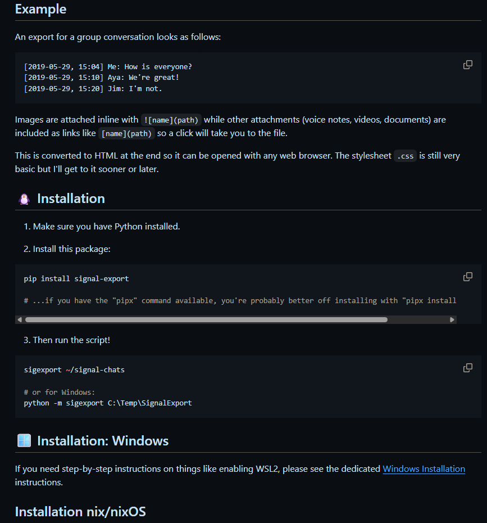Screen dimensions: 487x523
Task: Open the Windows Installation instructions link
Action: (424, 468)
